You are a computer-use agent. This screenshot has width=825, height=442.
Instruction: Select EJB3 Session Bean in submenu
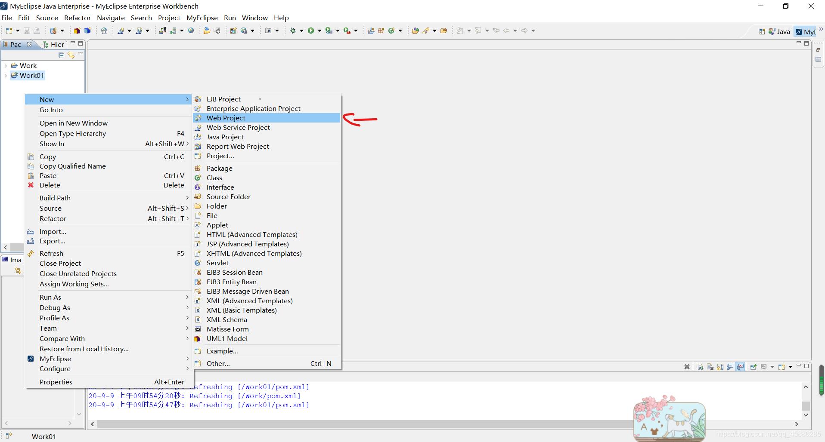pos(267,272)
